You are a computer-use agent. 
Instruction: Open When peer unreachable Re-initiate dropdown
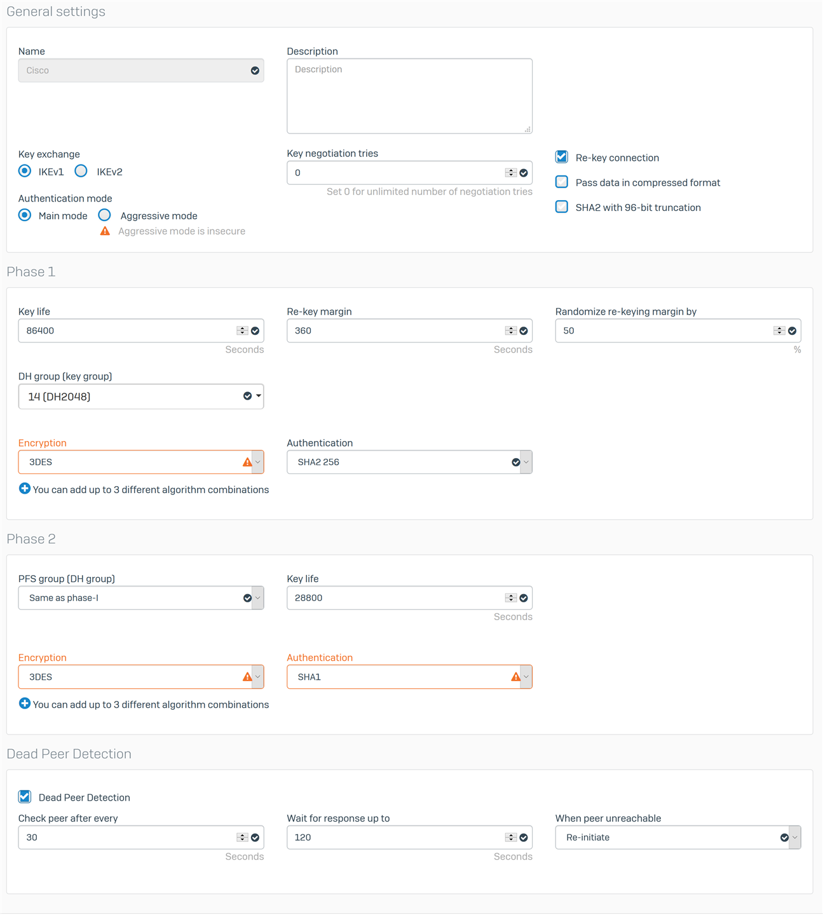(678, 837)
